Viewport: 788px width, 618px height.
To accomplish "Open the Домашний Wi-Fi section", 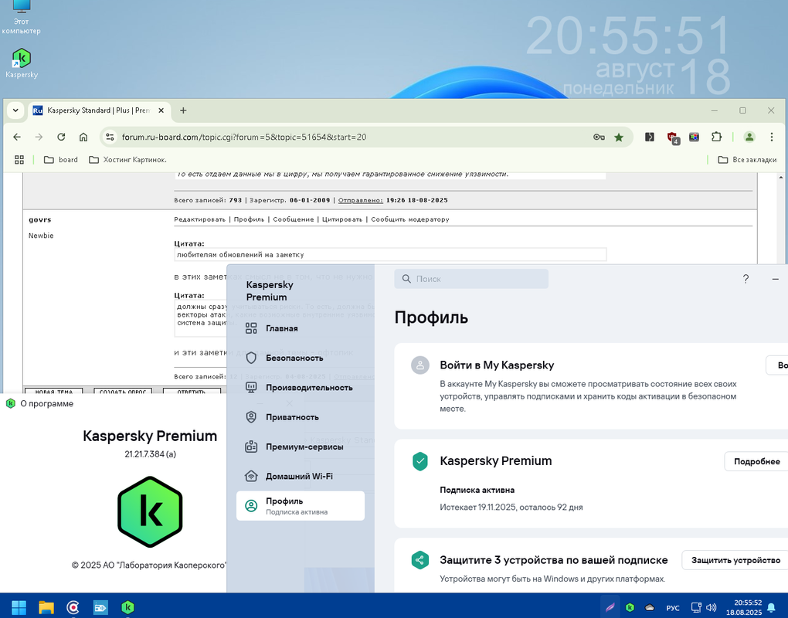I will click(300, 477).
